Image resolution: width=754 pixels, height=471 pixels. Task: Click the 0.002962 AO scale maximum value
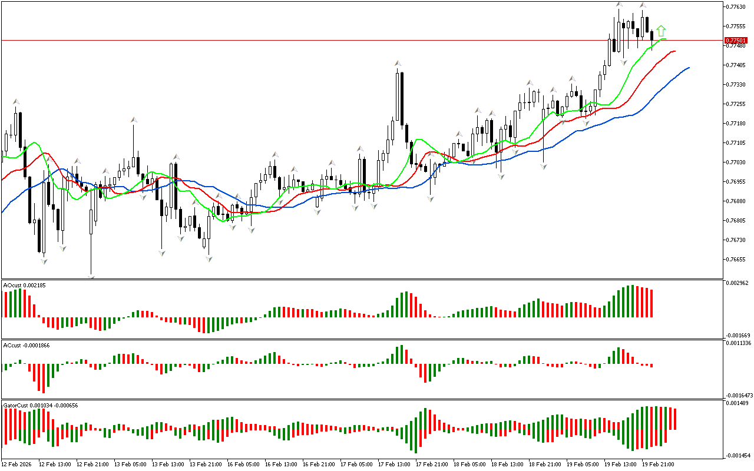click(x=739, y=283)
